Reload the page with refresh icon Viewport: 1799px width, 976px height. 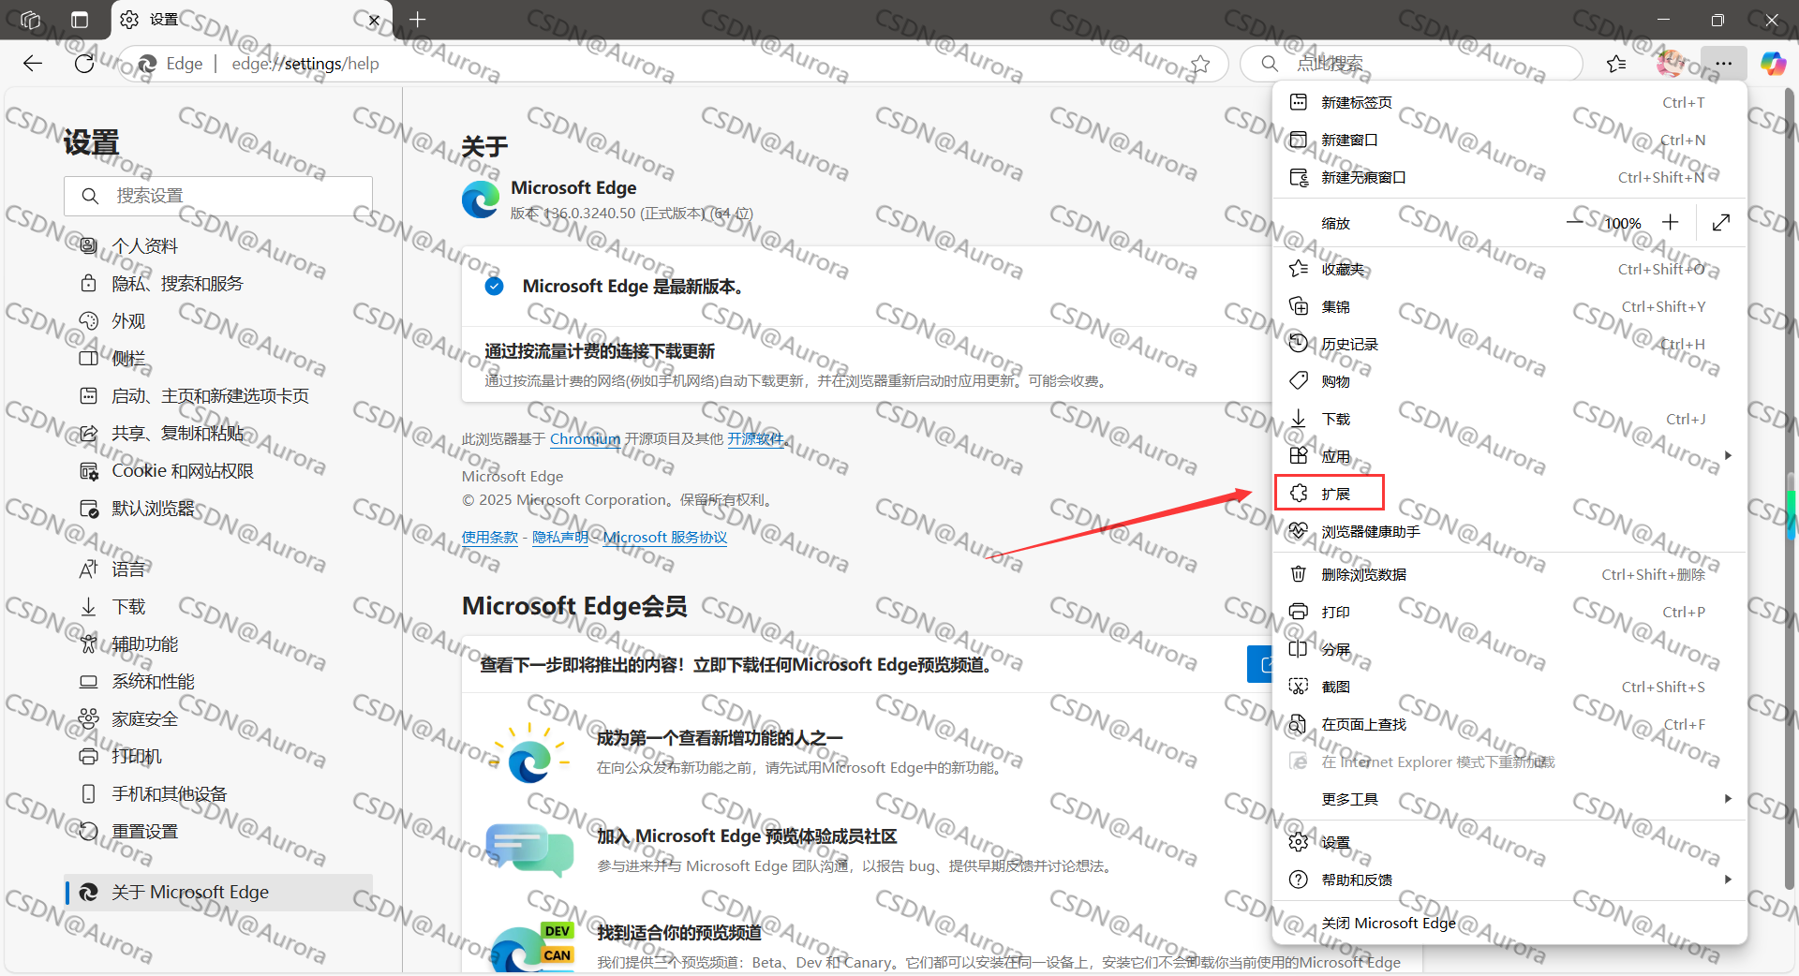84,64
